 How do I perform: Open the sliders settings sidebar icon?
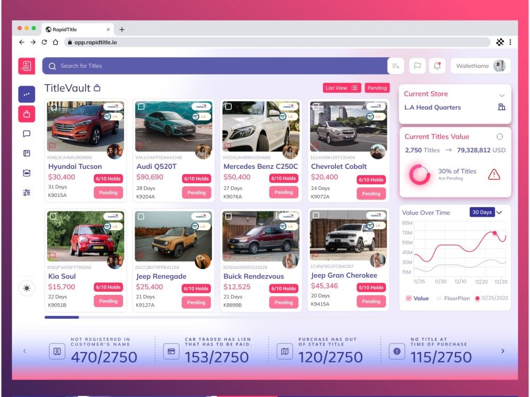tap(26, 193)
